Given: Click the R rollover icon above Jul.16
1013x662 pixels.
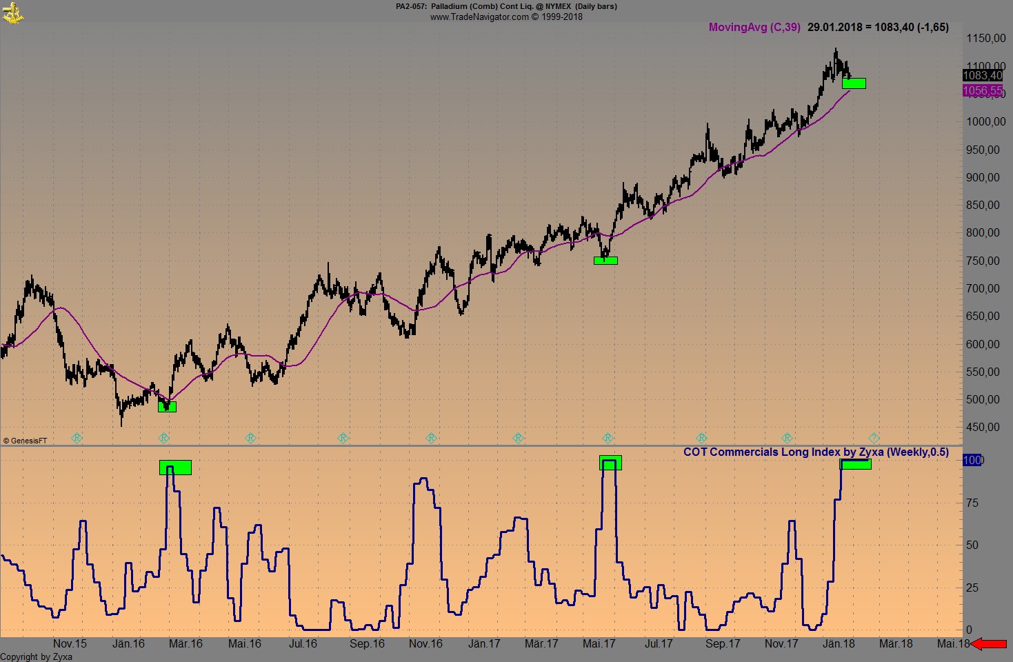Looking at the screenshot, I should coord(341,438).
